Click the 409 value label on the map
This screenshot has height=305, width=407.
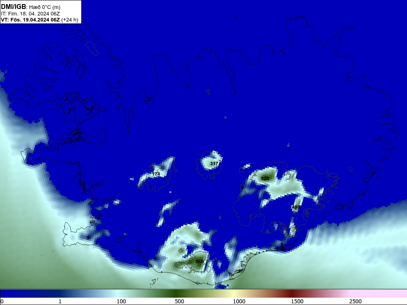[296, 207]
